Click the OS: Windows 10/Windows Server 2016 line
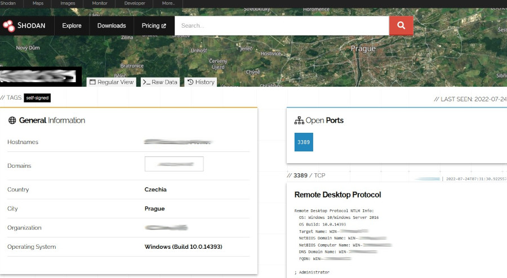Screen dimensions: 507x278 click(x=339, y=218)
